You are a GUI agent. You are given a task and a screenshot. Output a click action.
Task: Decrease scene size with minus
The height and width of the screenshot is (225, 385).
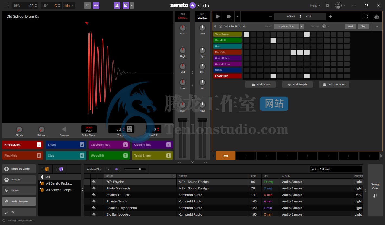point(270,17)
